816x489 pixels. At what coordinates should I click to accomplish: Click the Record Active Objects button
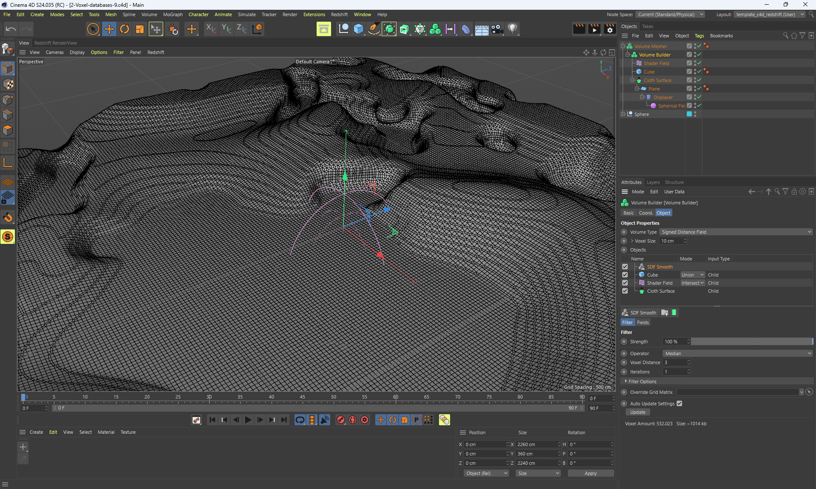[x=340, y=420]
